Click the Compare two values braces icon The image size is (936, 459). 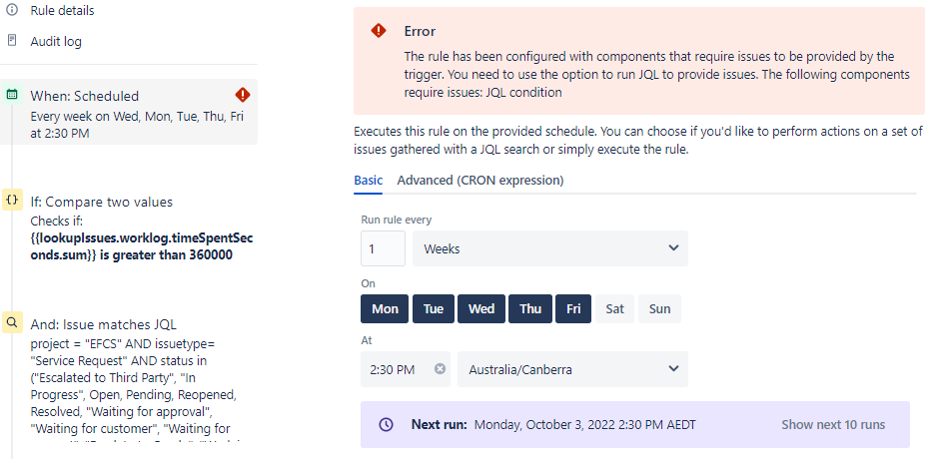(x=12, y=201)
